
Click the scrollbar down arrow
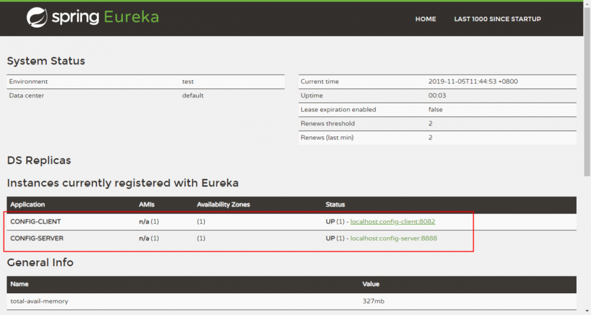point(587,311)
